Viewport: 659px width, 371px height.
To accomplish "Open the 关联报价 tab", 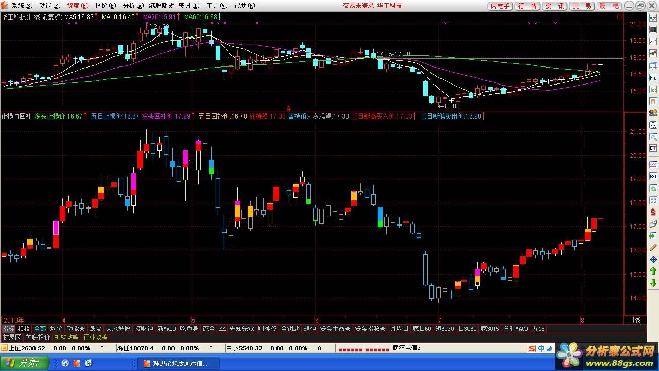I will pos(38,338).
